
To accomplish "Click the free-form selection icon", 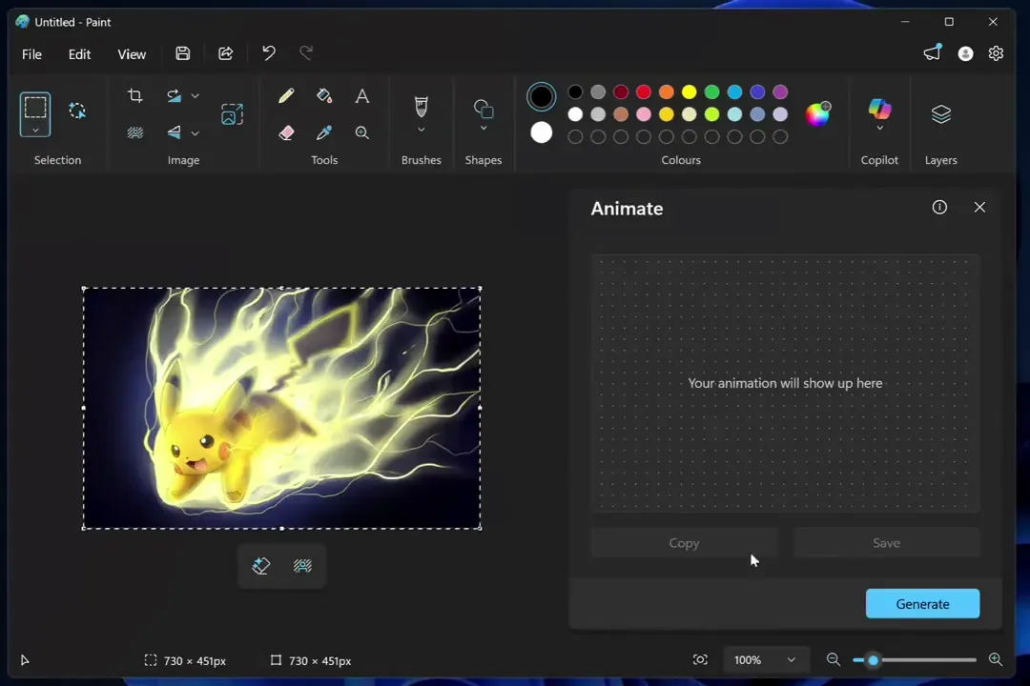I will pyautogui.click(x=77, y=111).
